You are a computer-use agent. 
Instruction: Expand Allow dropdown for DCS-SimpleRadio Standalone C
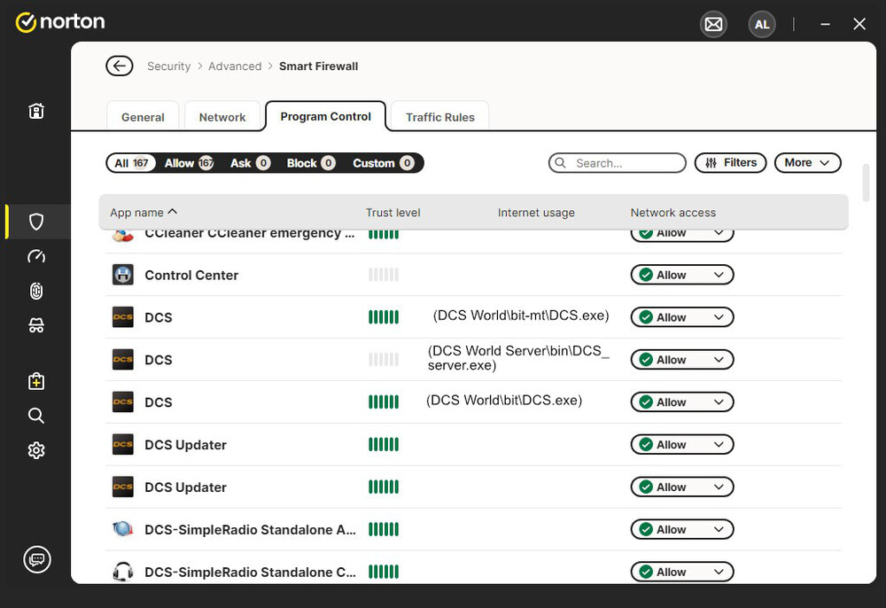(x=682, y=572)
